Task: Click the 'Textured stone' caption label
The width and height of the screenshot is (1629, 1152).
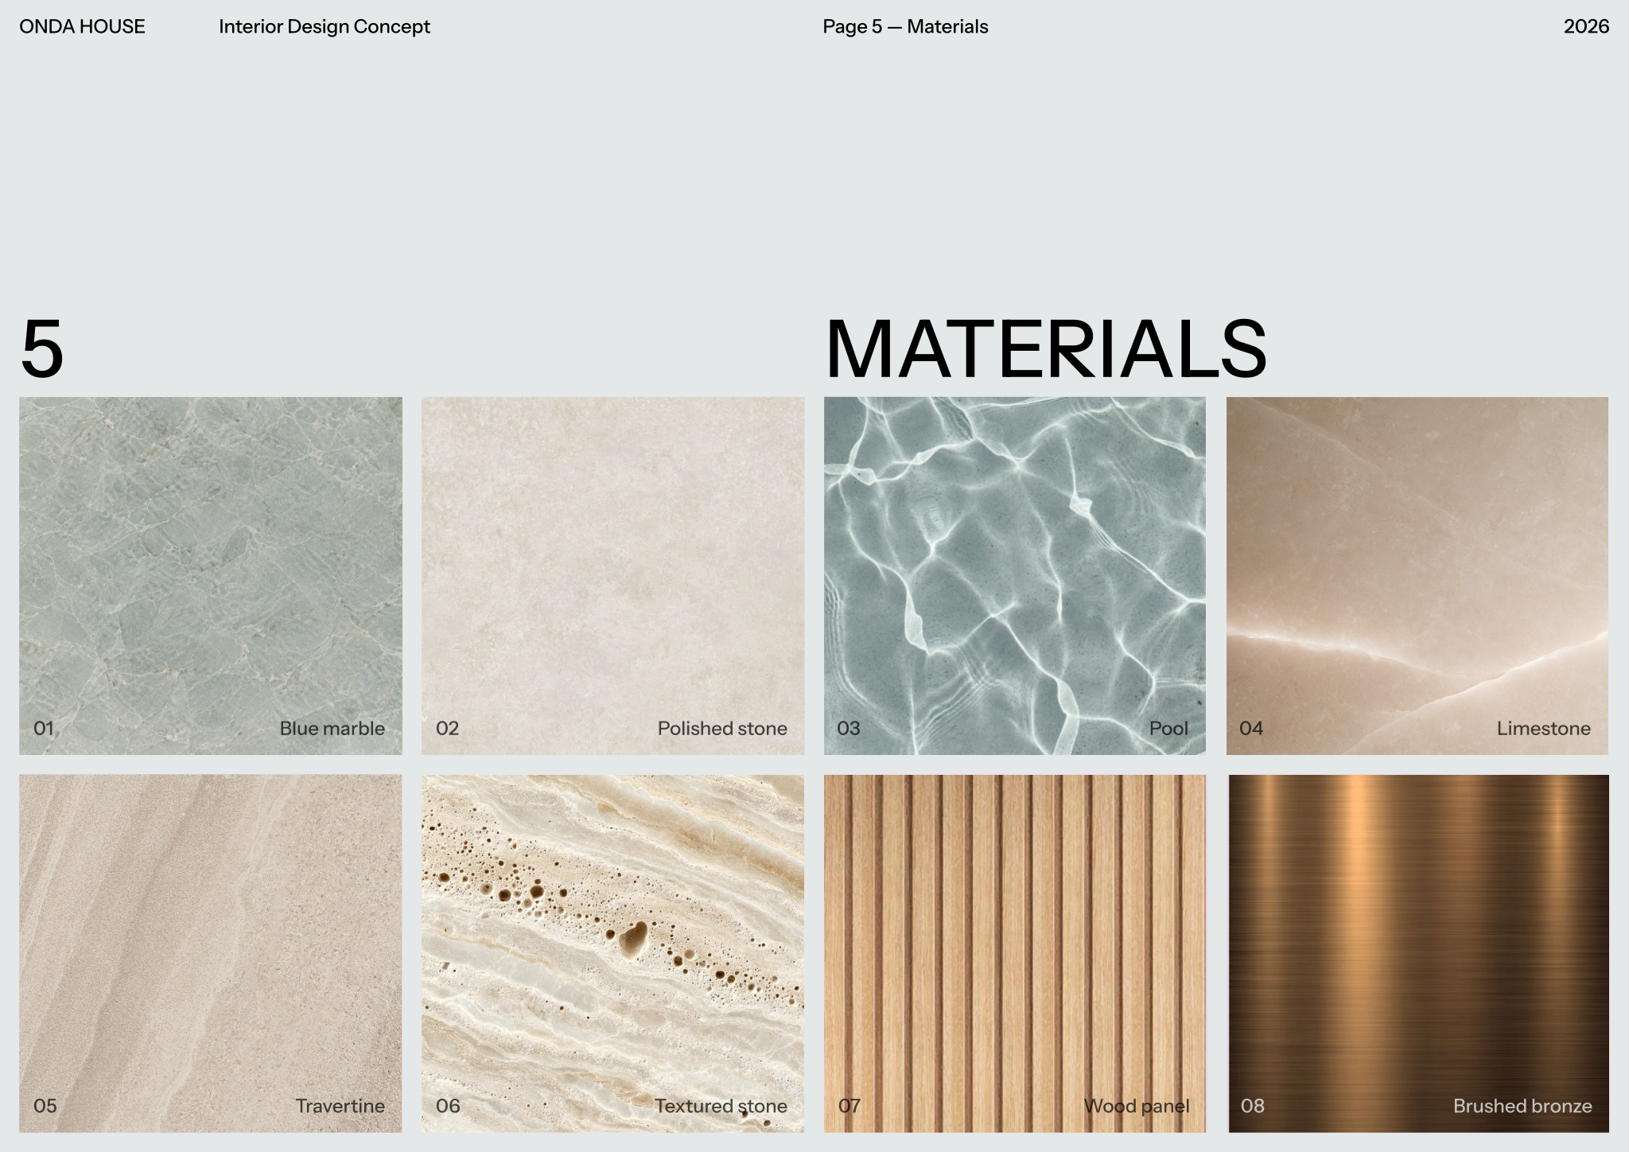Action: tap(721, 1106)
